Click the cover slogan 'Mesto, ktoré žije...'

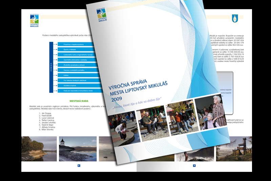pyautogui.click(x=137, y=103)
